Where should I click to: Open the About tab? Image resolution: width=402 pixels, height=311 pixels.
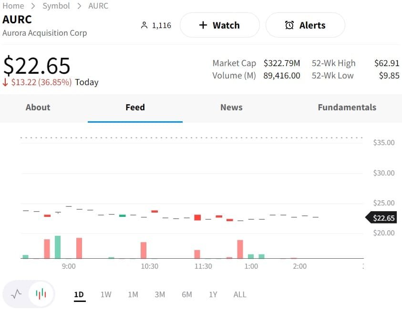pos(38,107)
